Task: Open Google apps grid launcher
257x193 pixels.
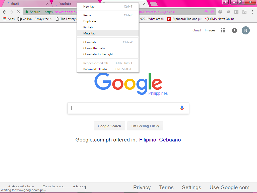Action: 223,30
